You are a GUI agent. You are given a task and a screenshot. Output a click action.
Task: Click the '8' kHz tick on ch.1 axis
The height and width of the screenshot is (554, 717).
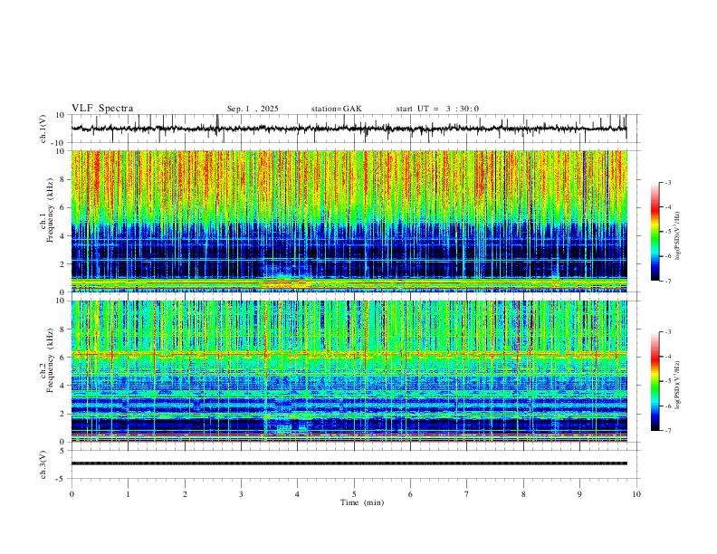63,179
